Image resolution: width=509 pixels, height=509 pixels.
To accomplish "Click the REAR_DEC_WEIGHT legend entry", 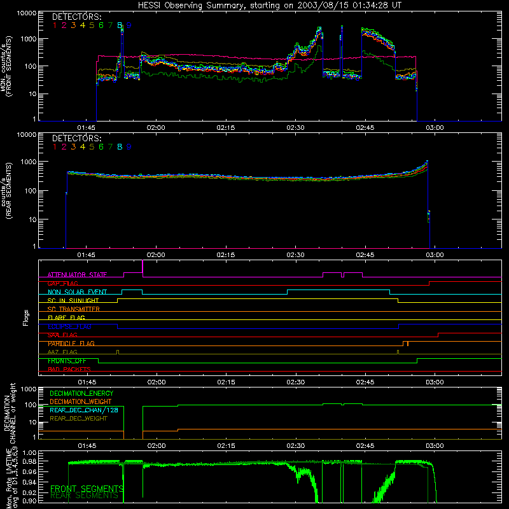I will 78,419.
